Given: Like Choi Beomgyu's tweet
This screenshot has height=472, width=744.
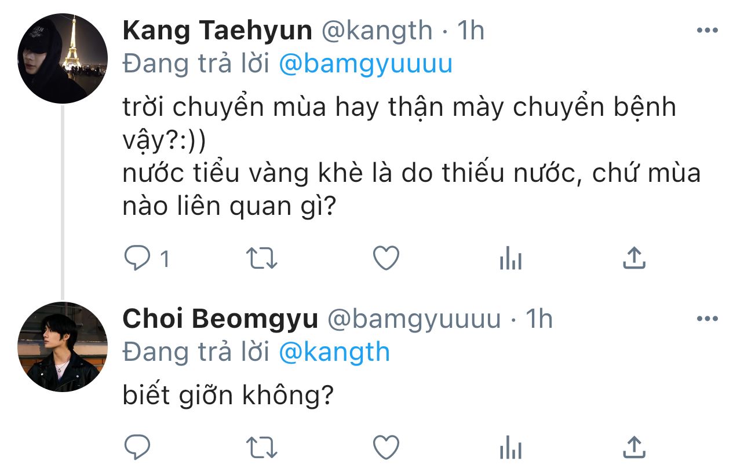Looking at the screenshot, I should click(386, 447).
